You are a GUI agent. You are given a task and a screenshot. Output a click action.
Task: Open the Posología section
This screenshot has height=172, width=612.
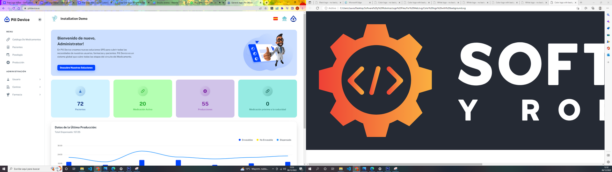point(17,55)
